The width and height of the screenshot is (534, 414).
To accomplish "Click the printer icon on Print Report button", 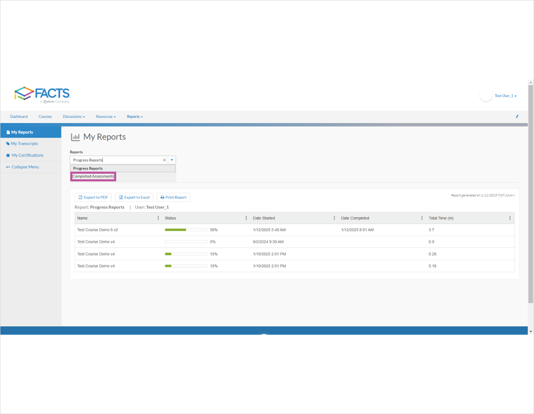I will tap(163, 197).
